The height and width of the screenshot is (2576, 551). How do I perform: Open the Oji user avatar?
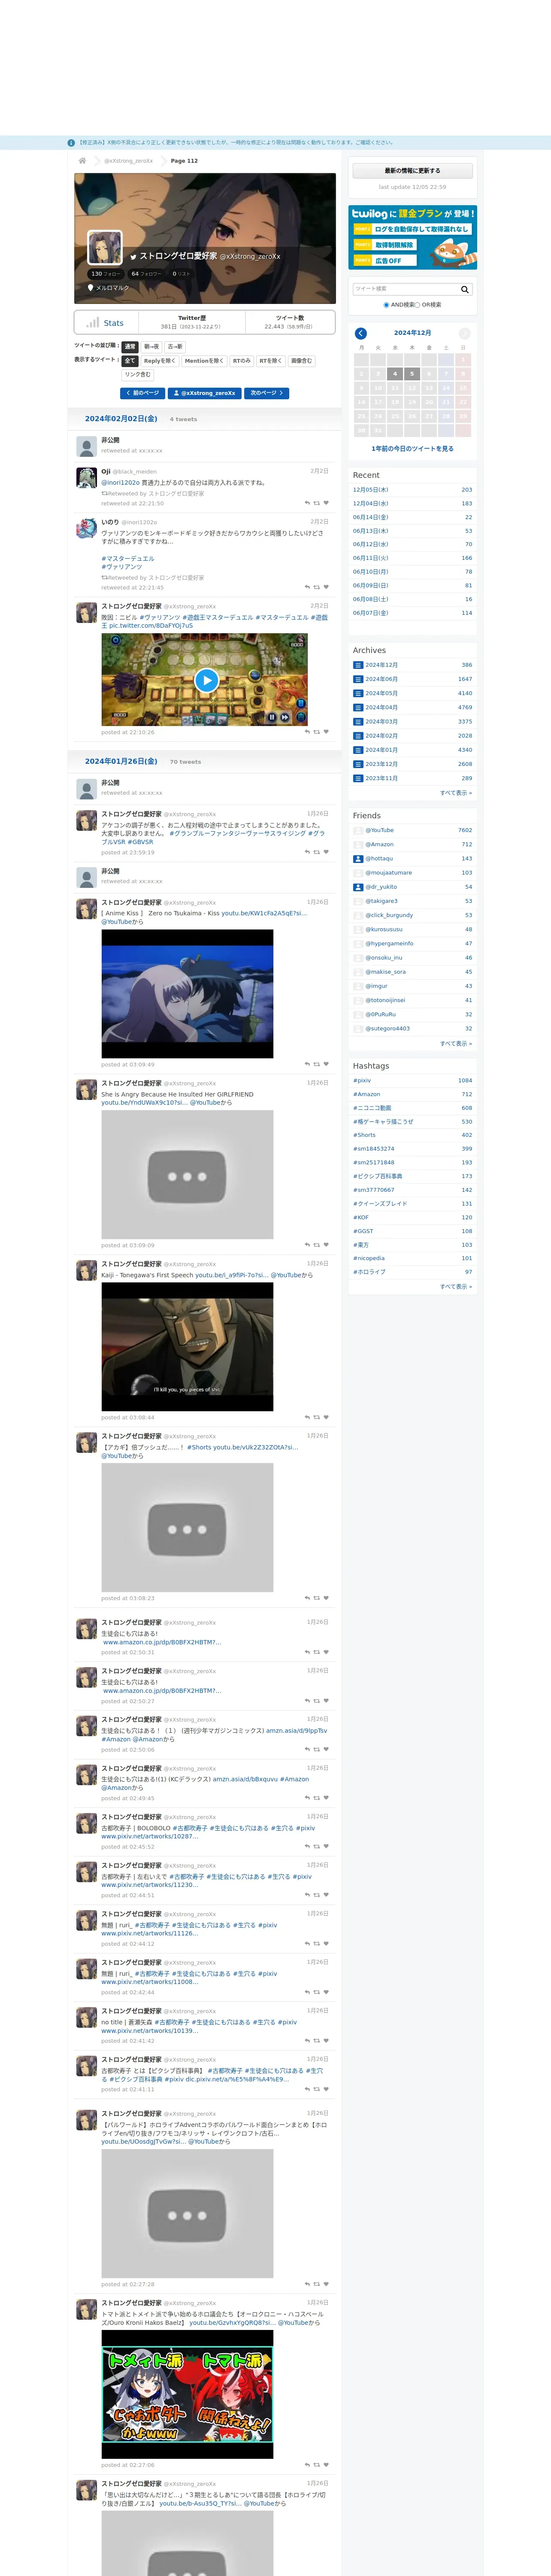click(x=87, y=478)
